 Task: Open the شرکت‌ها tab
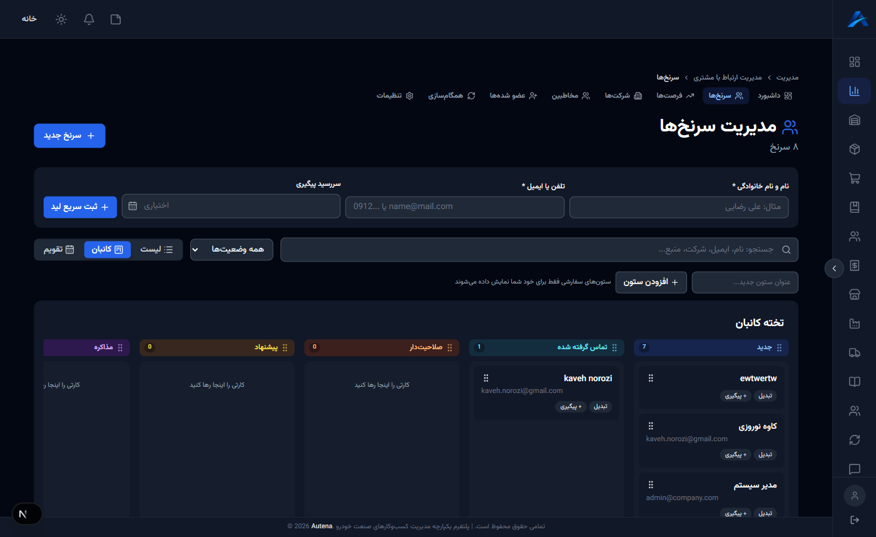coord(623,96)
